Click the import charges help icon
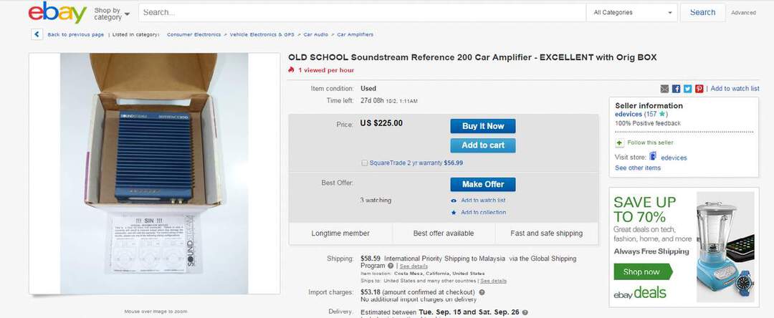Image resolution: width=774 pixels, height=318 pixels. 482,292
